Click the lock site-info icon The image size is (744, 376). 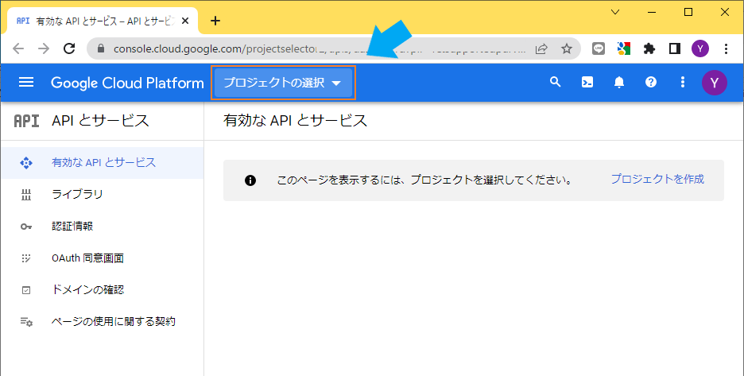pyautogui.click(x=100, y=48)
